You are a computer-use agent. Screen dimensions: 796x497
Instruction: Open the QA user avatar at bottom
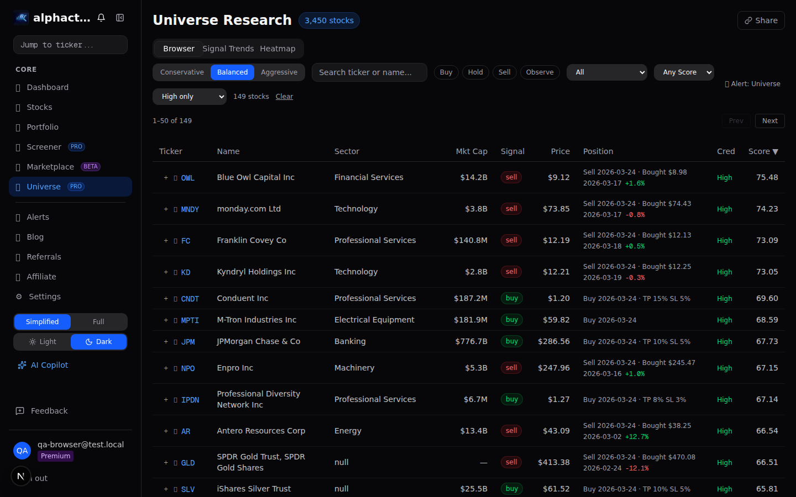22,451
